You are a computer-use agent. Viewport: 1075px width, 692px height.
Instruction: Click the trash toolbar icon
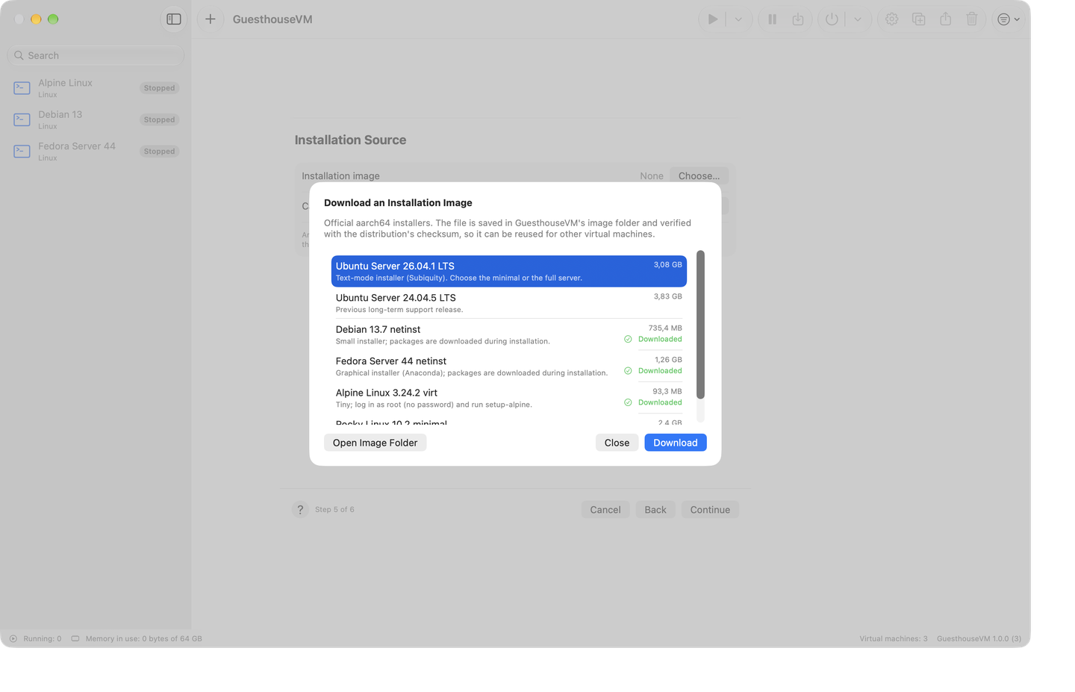[x=972, y=19]
